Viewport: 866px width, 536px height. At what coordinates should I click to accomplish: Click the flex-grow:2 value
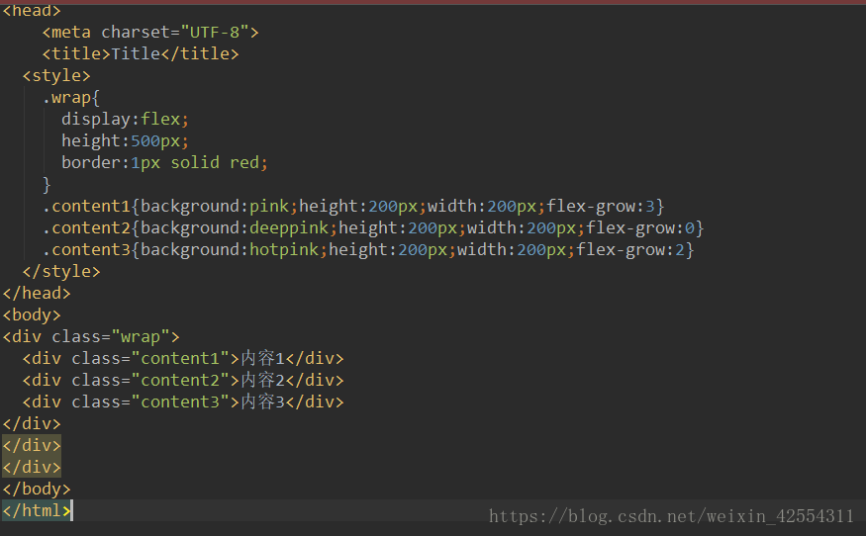click(630, 249)
